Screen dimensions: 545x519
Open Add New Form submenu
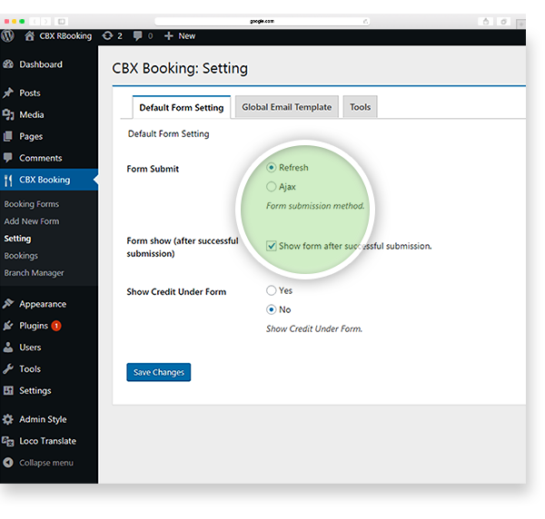32,221
